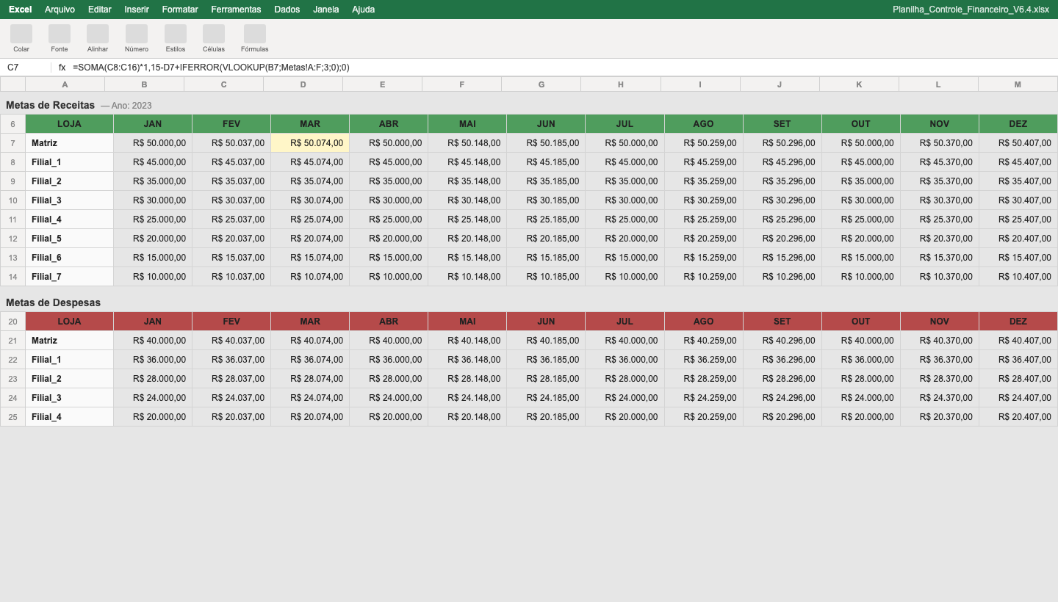Screen dimensions: 1058x602
Task: Select cell R$ 50.407,00
Action: 1018,143
